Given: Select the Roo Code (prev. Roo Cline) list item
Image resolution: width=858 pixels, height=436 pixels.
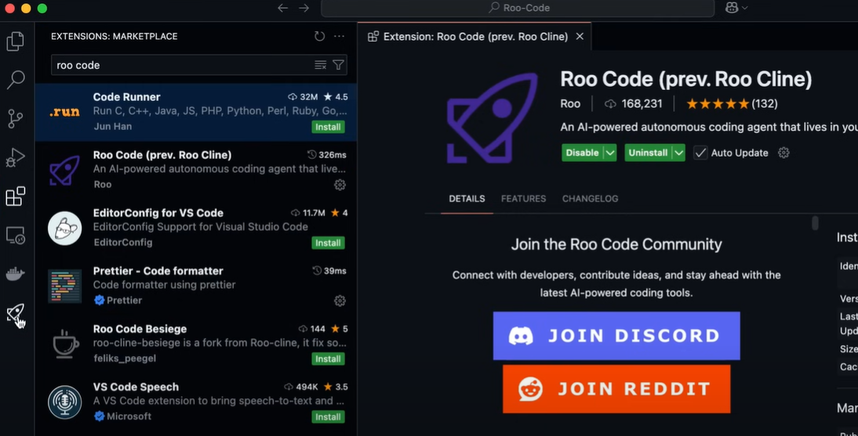Looking at the screenshot, I should (196, 170).
